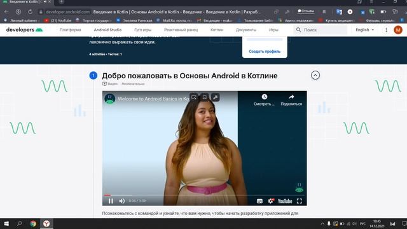Click the developers Android logo

(24, 30)
